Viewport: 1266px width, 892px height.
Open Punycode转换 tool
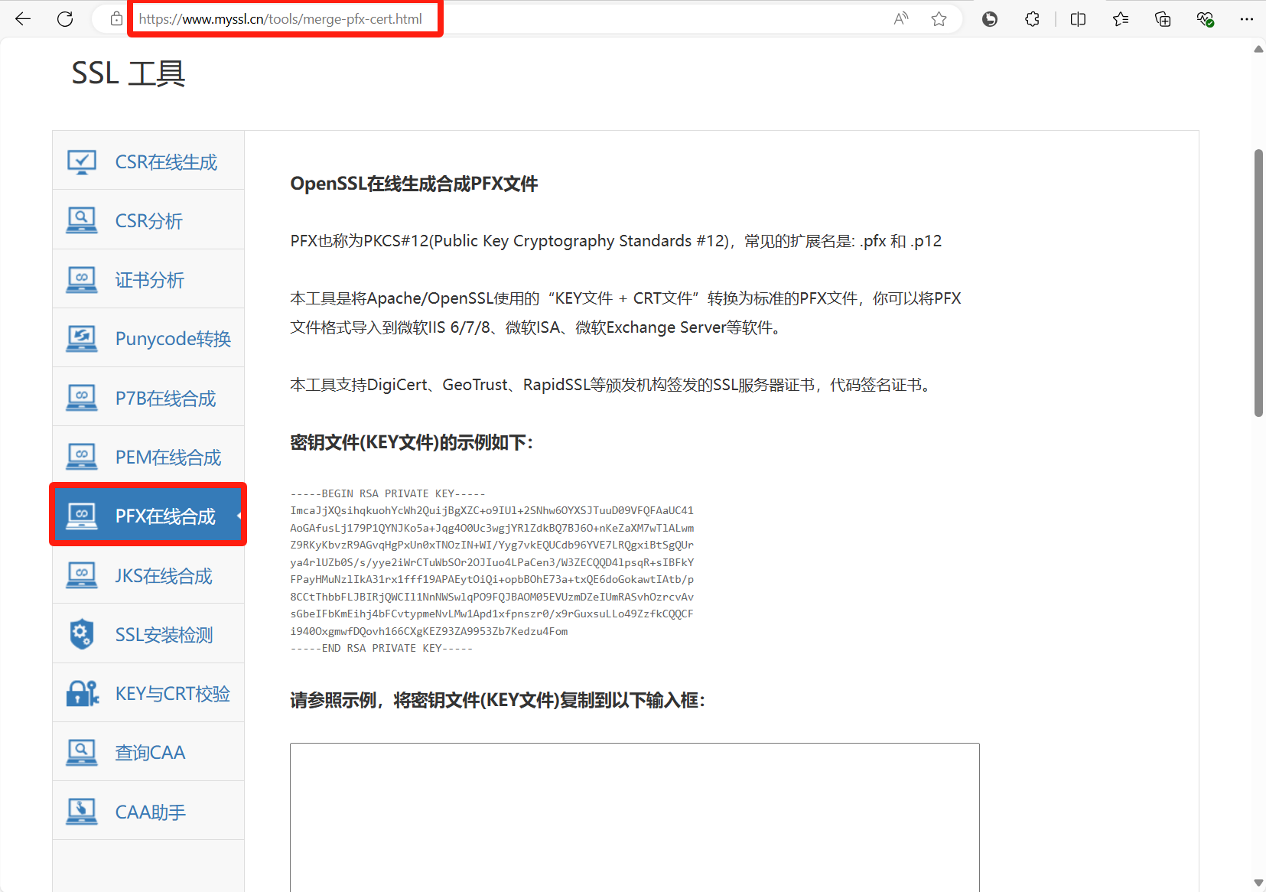tap(173, 339)
